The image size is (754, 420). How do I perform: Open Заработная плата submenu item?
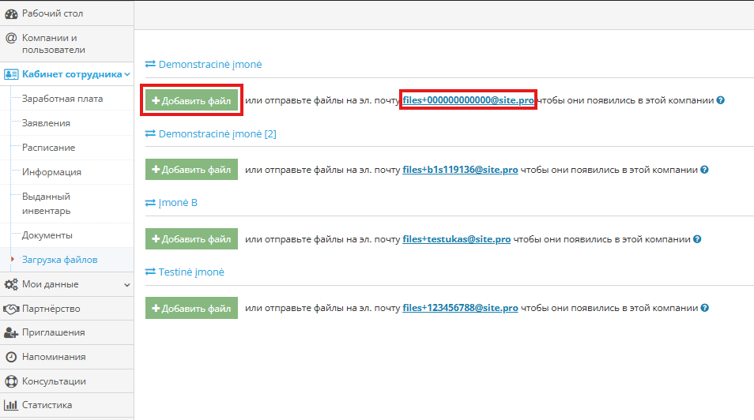point(62,99)
